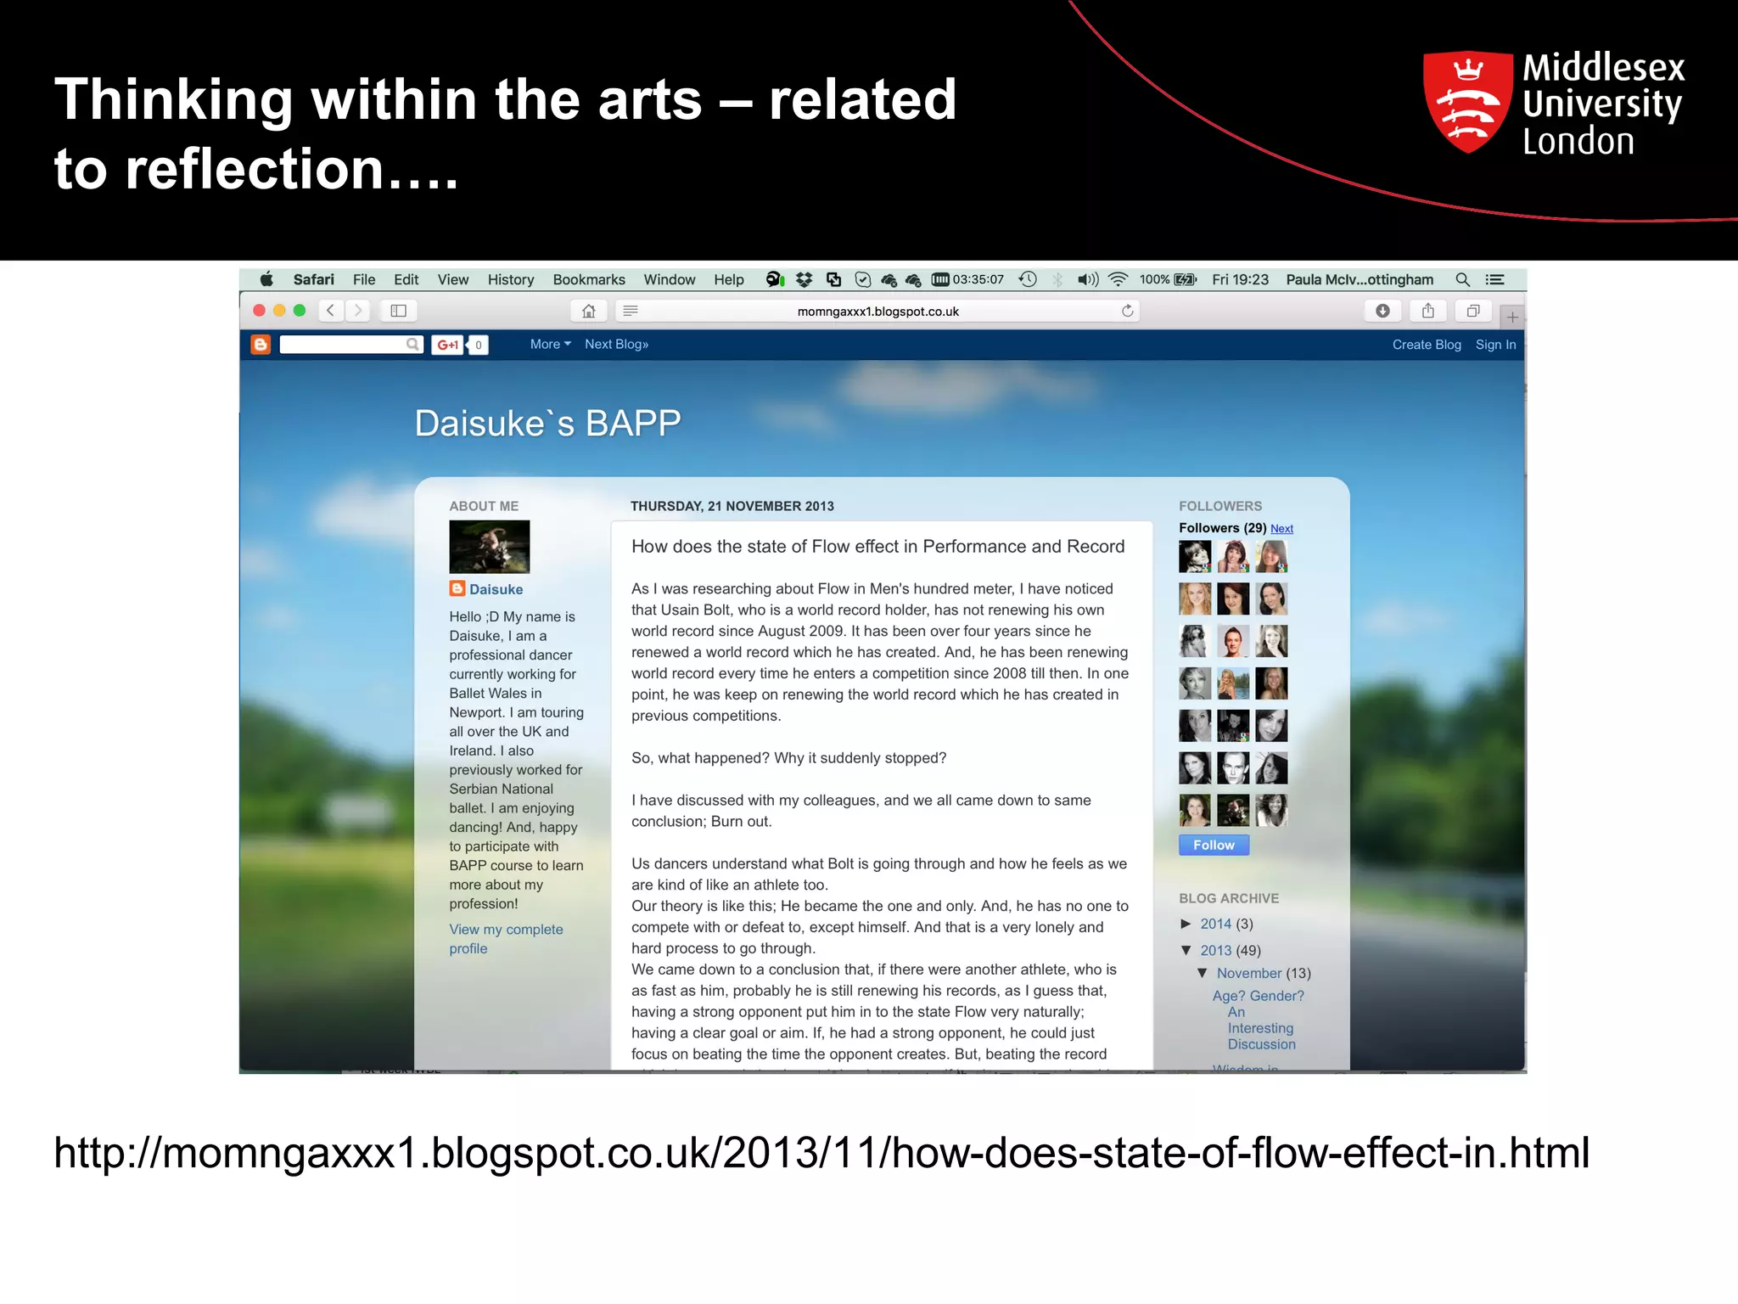Open the Window menu
1738x1304 pixels.
click(x=669, y=279)
